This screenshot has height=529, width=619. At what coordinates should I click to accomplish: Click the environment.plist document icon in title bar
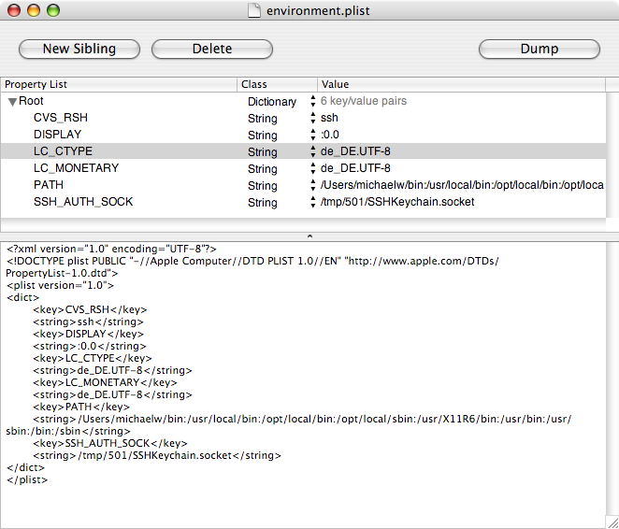coord(253,10)
